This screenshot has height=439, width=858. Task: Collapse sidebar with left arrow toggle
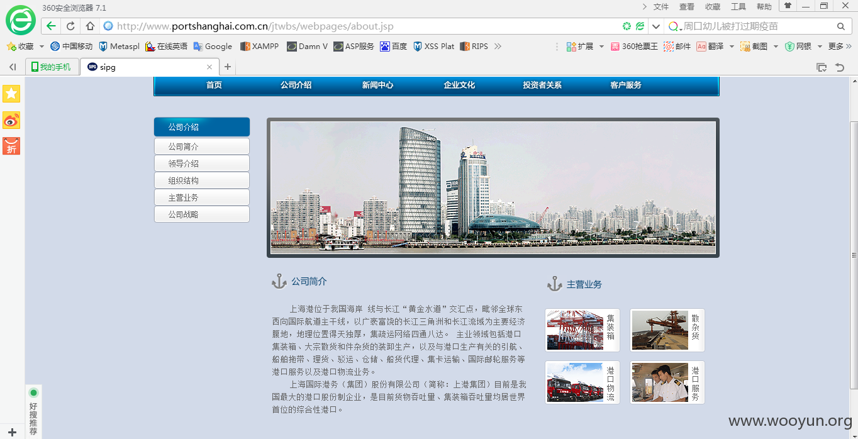click(x=12, y=67)
